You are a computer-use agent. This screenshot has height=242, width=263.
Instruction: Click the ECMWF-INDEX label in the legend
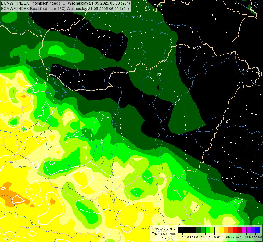[x=164, y=229]
